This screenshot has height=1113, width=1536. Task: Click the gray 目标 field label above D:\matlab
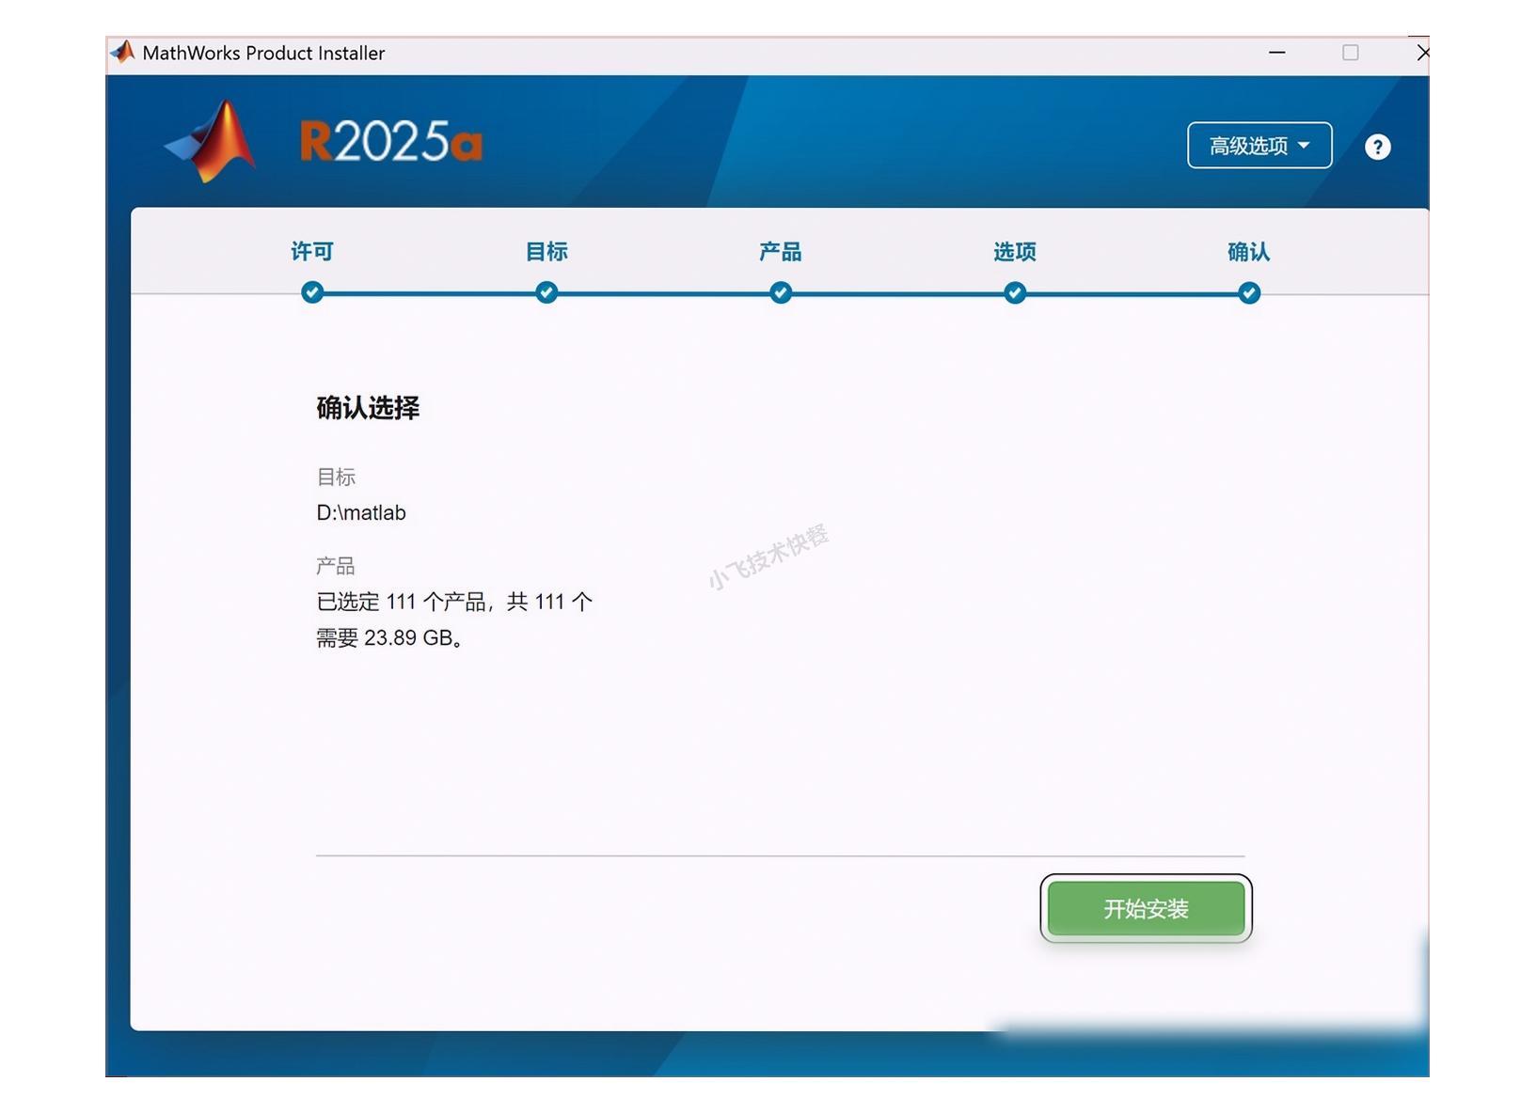click(336, 478)
